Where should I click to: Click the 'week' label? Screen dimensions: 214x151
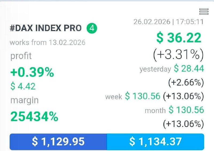coord(114,97)
